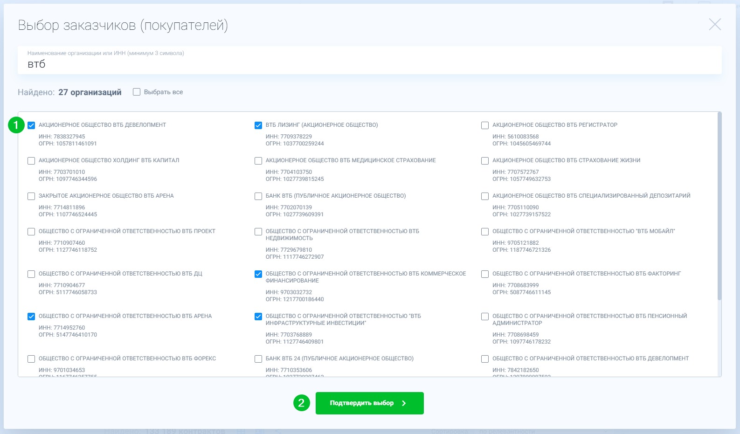Image resolution: width=740 pixels, height=434 pixels.
Task: Click the dialog title 'Выбор заказчиков (покупателей)'
Action: coord(123,25)
